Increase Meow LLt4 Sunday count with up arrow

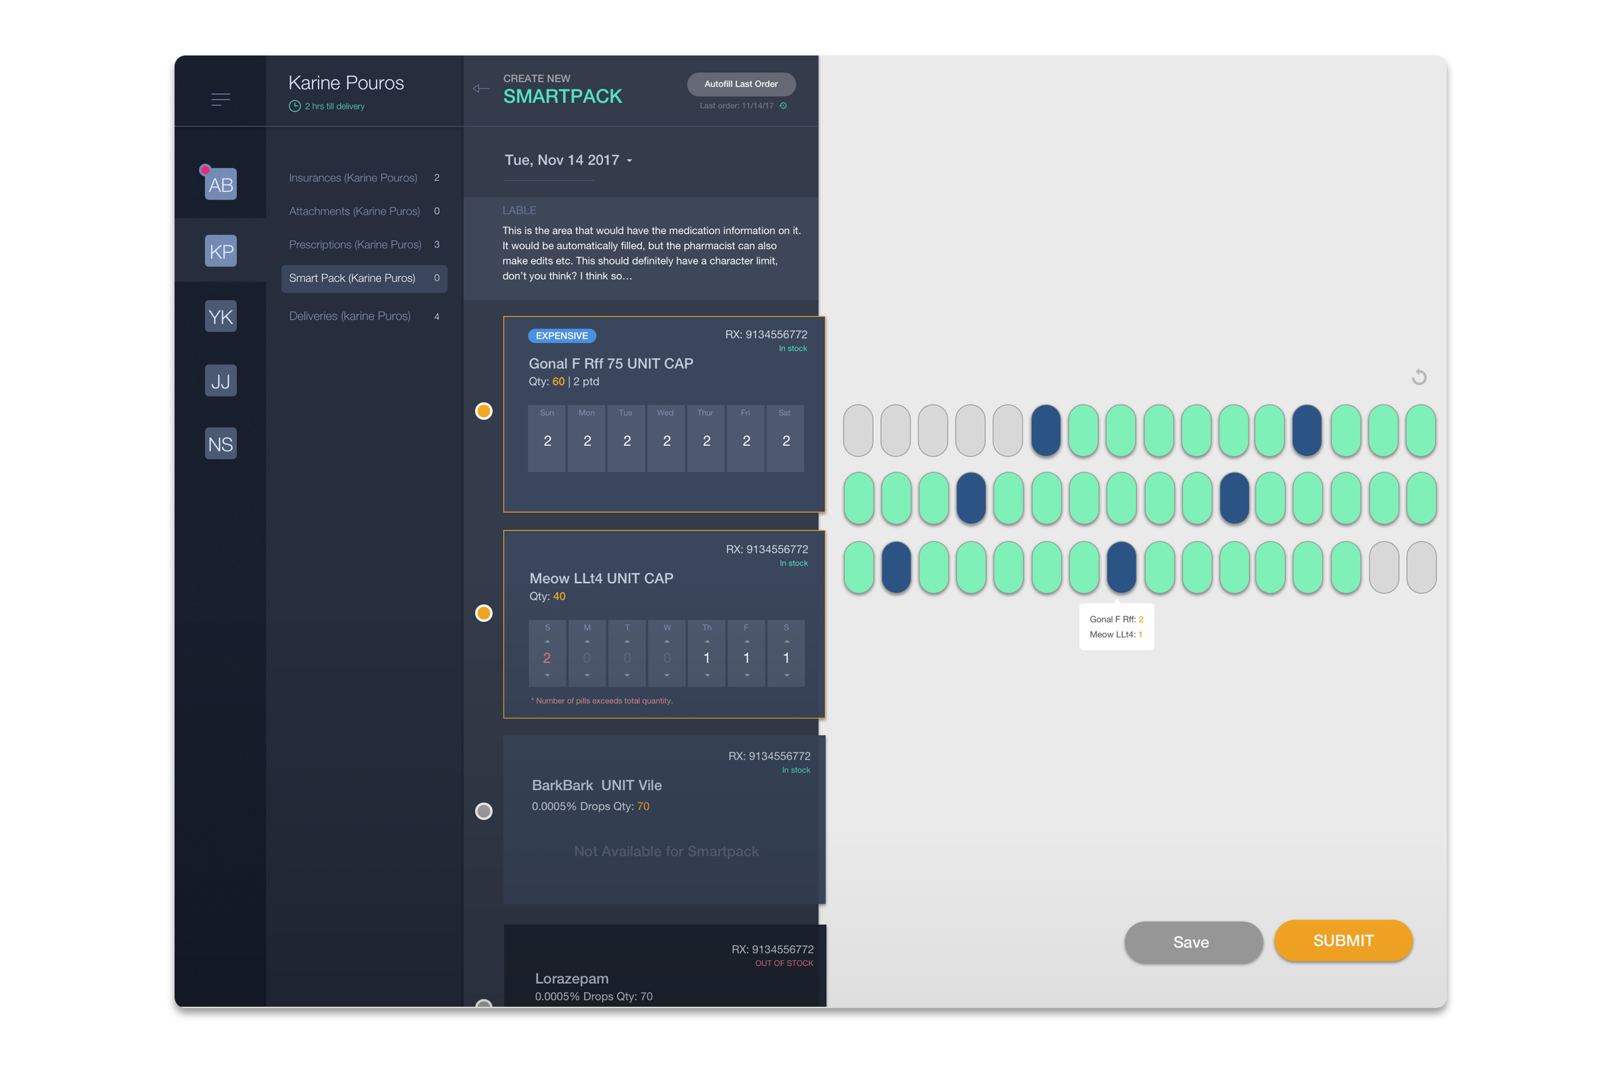[x=547, y=641]
